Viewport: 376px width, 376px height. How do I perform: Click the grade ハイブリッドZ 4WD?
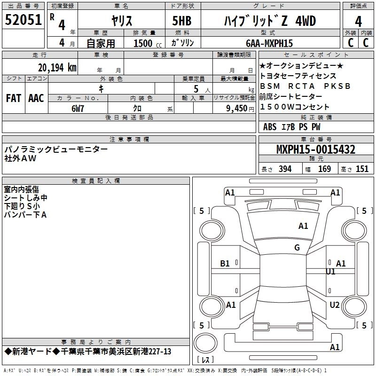tap(269, 21)
